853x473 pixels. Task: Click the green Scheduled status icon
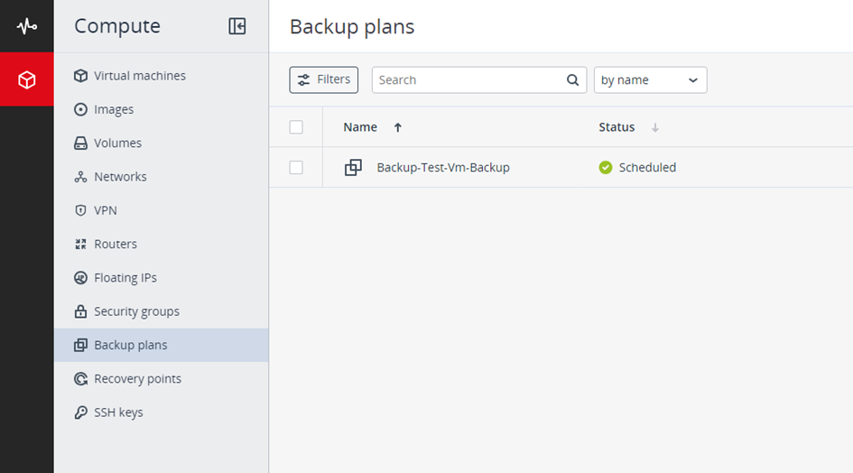(x=606, y=167)
